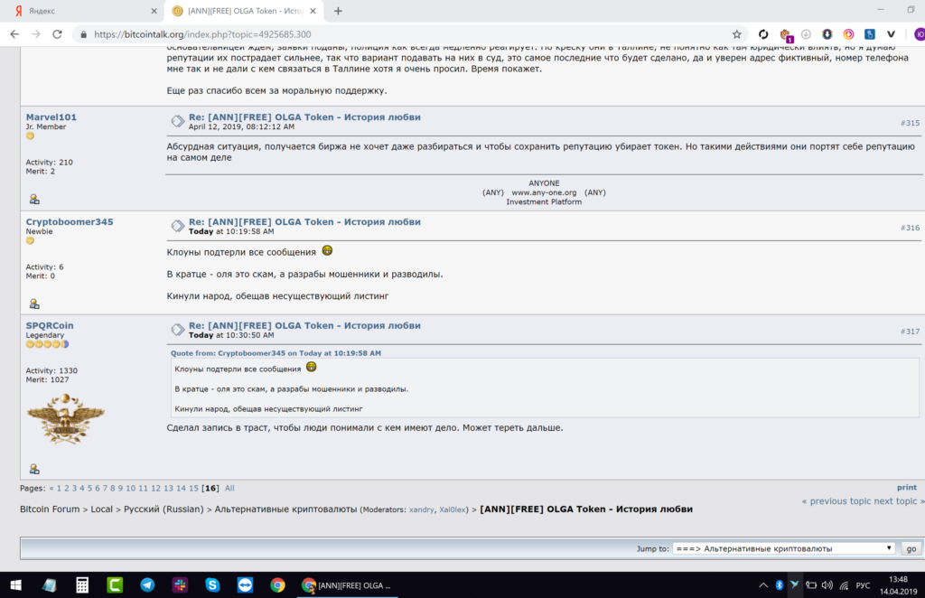Open the Wi-Fi network tray icon
925x598 pixels.
[845, 585]
